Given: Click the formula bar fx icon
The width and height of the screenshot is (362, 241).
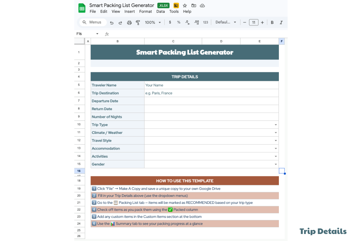Looking at the screenshot, I should (x=107, y=34).
